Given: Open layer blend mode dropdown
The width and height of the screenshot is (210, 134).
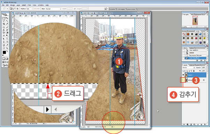Looking at the screenshot, I should pyautogui.click(x=189, y=68).
